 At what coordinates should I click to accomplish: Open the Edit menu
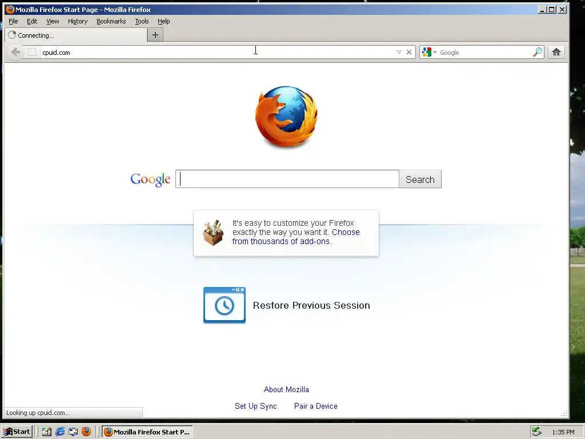click(32, 21)
